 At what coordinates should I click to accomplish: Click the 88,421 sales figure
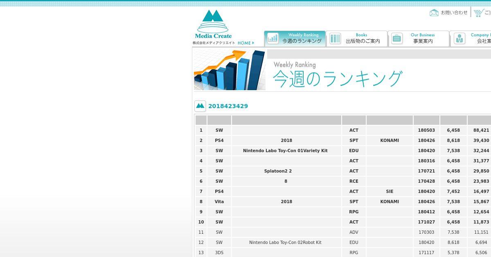(x=481, y=130)
